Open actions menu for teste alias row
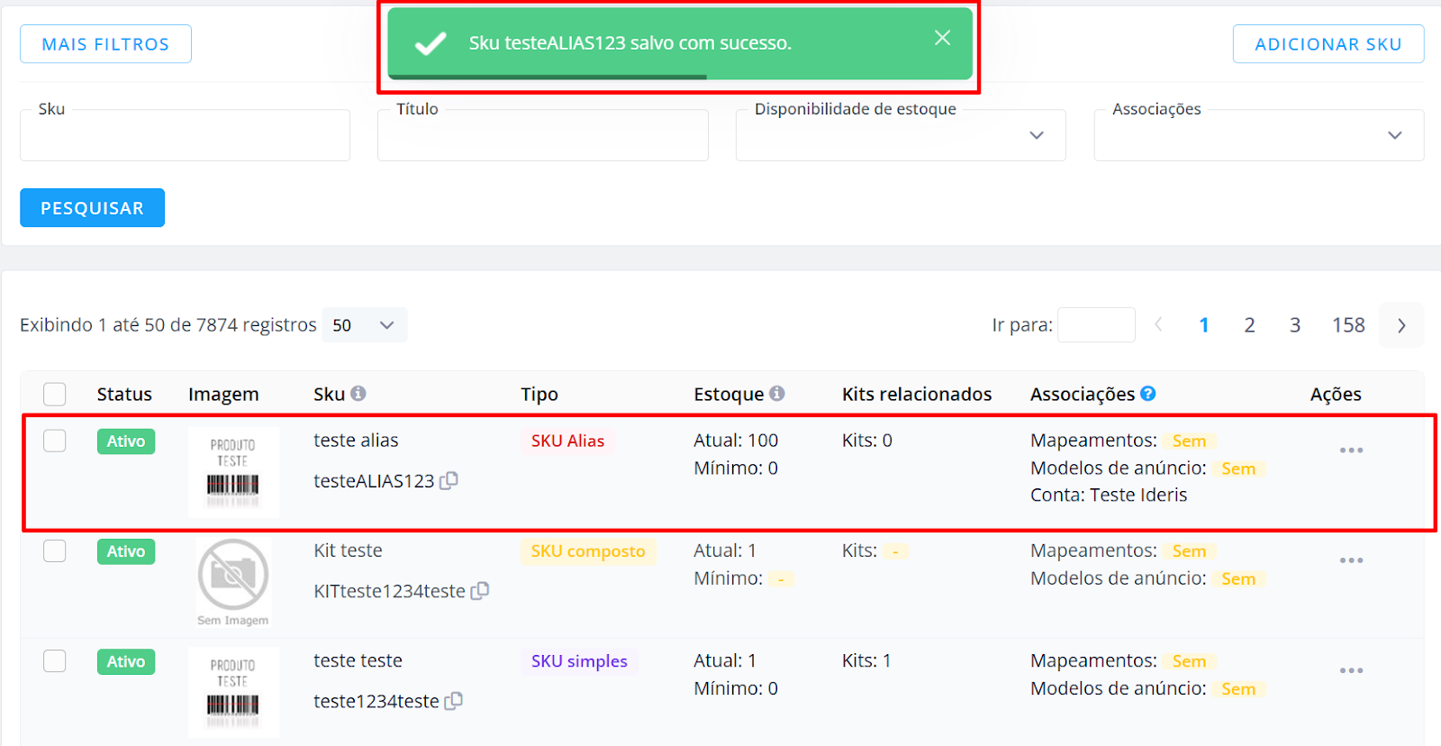This screenshot has height=746, width=1441. (x=1351, y=450)
